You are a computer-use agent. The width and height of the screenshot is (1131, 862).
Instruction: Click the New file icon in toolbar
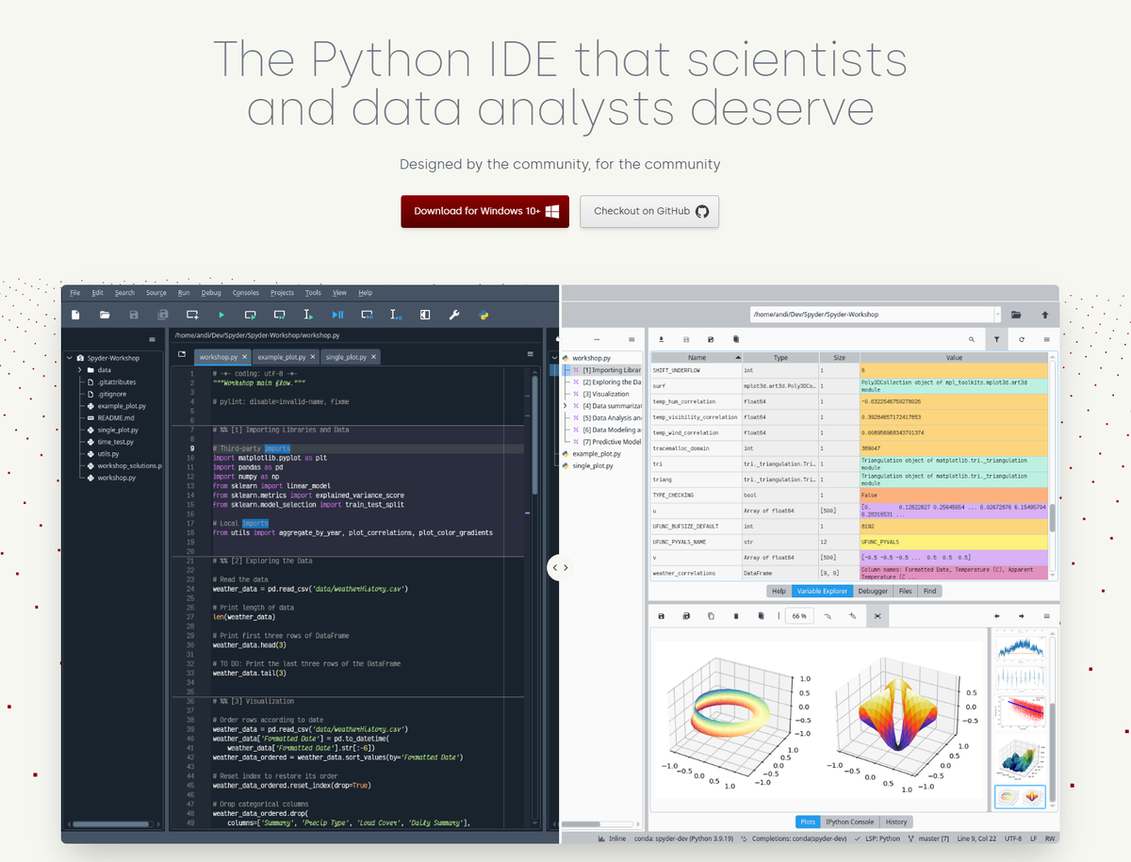pos(75,315)
